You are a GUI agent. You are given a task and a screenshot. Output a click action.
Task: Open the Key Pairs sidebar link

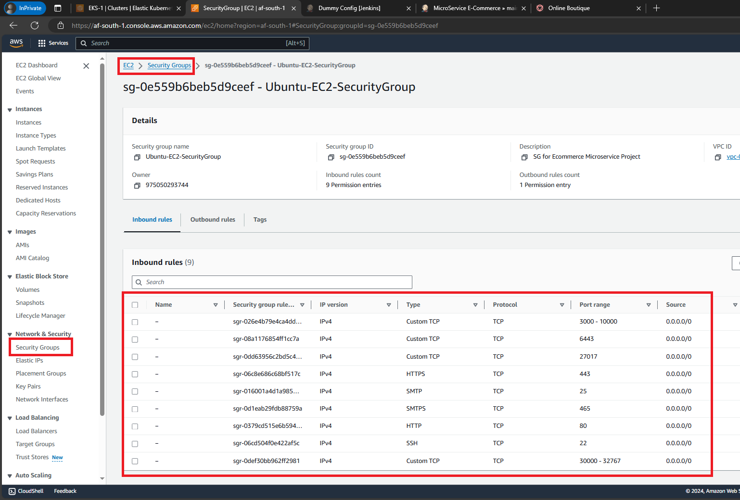[28, 387]
